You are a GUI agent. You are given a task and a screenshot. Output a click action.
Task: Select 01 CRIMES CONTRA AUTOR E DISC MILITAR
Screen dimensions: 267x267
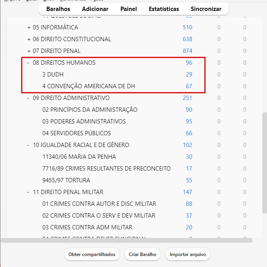99,204
